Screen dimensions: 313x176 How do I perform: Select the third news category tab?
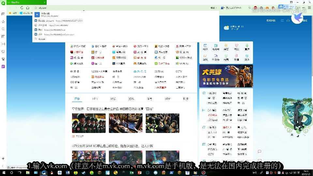[x=113, y=99]
